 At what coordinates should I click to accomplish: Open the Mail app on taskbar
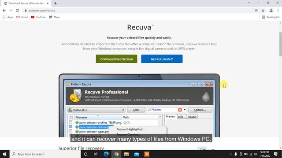click(137, 154)
